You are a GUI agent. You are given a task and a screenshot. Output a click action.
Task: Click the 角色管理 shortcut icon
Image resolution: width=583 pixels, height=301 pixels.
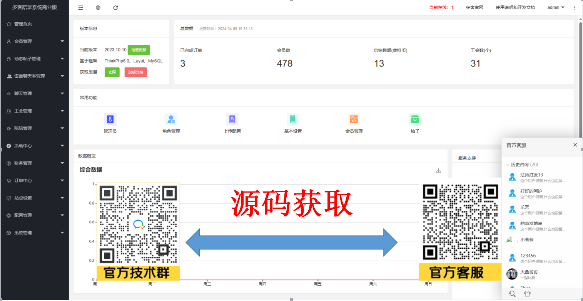tap(171, 119)
